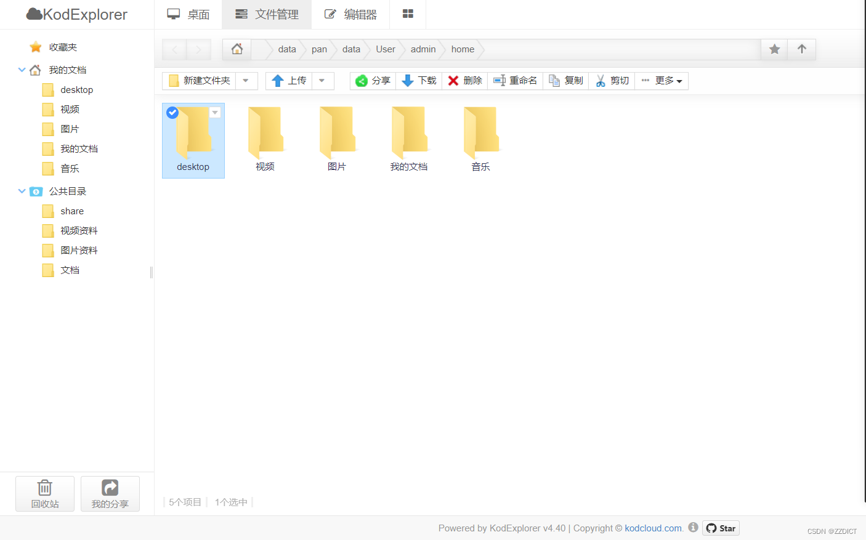Click the 下载 download toolbar button
Image resolution: width=866 pixels, height=540 pixels.
(419, 81)
